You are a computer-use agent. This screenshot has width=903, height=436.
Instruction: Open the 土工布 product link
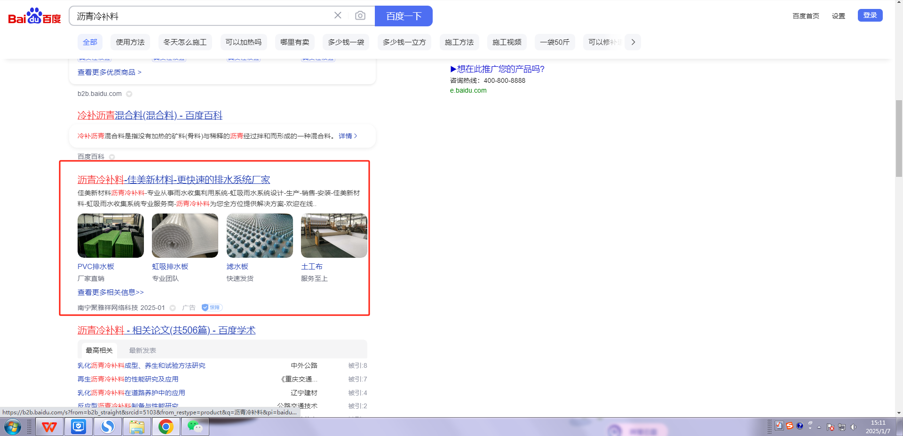coord(312,267)
